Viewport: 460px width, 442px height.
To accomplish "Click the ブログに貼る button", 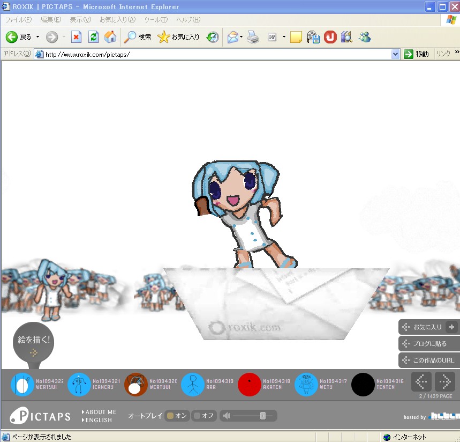I will click(x=429, y=343).
